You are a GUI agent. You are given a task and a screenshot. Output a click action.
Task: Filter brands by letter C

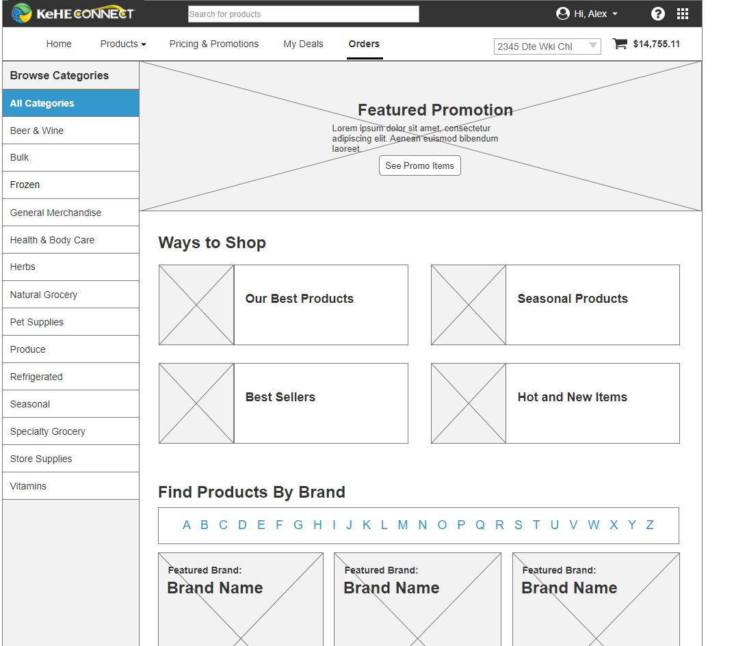click(223, 525)
